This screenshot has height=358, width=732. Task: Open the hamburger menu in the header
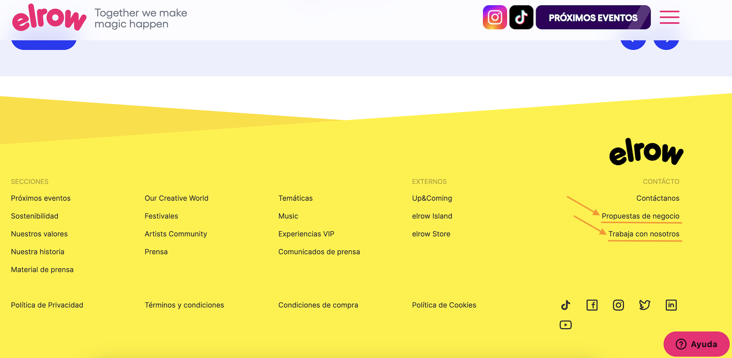point(670,17)
